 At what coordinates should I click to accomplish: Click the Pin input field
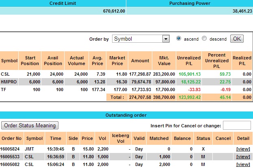[237, 125]
